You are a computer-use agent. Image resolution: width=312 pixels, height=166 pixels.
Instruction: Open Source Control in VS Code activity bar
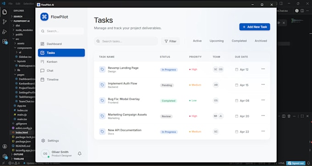(x=5, y=22)
